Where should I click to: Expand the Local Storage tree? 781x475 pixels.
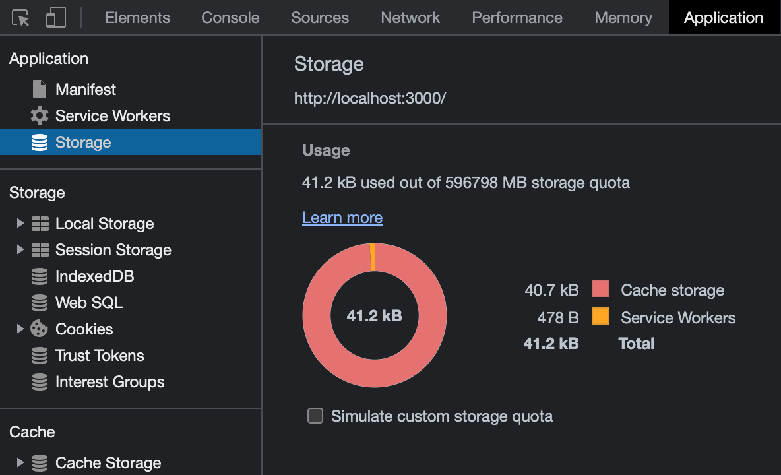pos(20,223)
